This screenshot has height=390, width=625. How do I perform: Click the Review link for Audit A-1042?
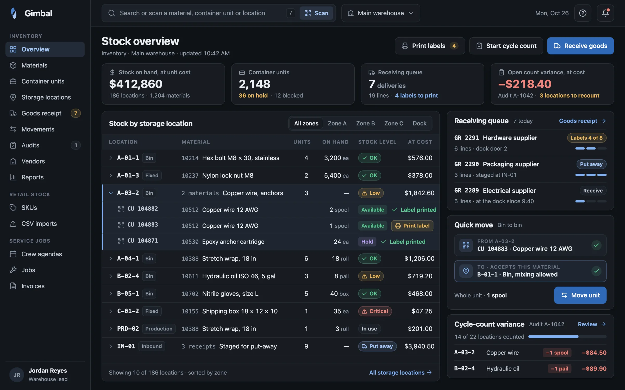click(x=592, y=324)
